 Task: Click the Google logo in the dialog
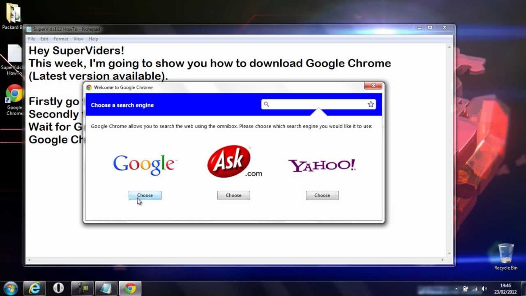pos(145,165)
